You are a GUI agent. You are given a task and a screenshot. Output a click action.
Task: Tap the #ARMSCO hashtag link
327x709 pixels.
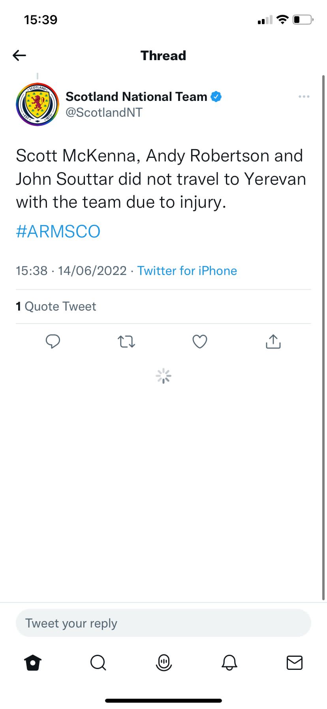58,231
